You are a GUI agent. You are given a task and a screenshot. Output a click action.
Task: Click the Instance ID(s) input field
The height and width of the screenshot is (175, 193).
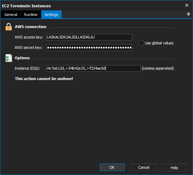pyautogui.click(x=93, y=68)
